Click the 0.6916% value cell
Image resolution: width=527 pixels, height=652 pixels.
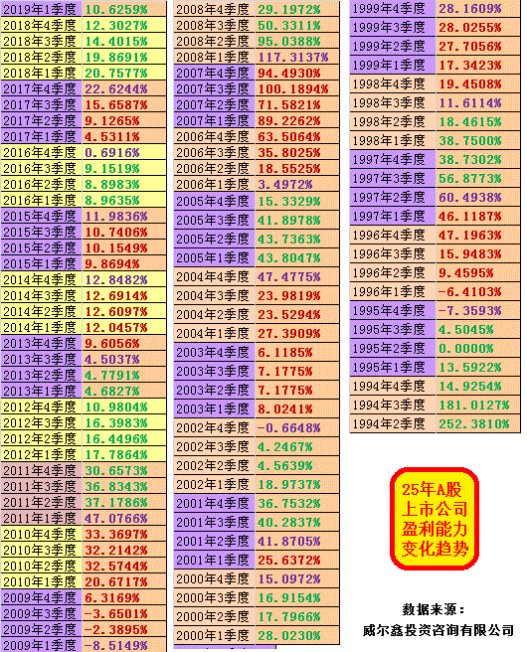pyautogui.click(x=124, y=152)
